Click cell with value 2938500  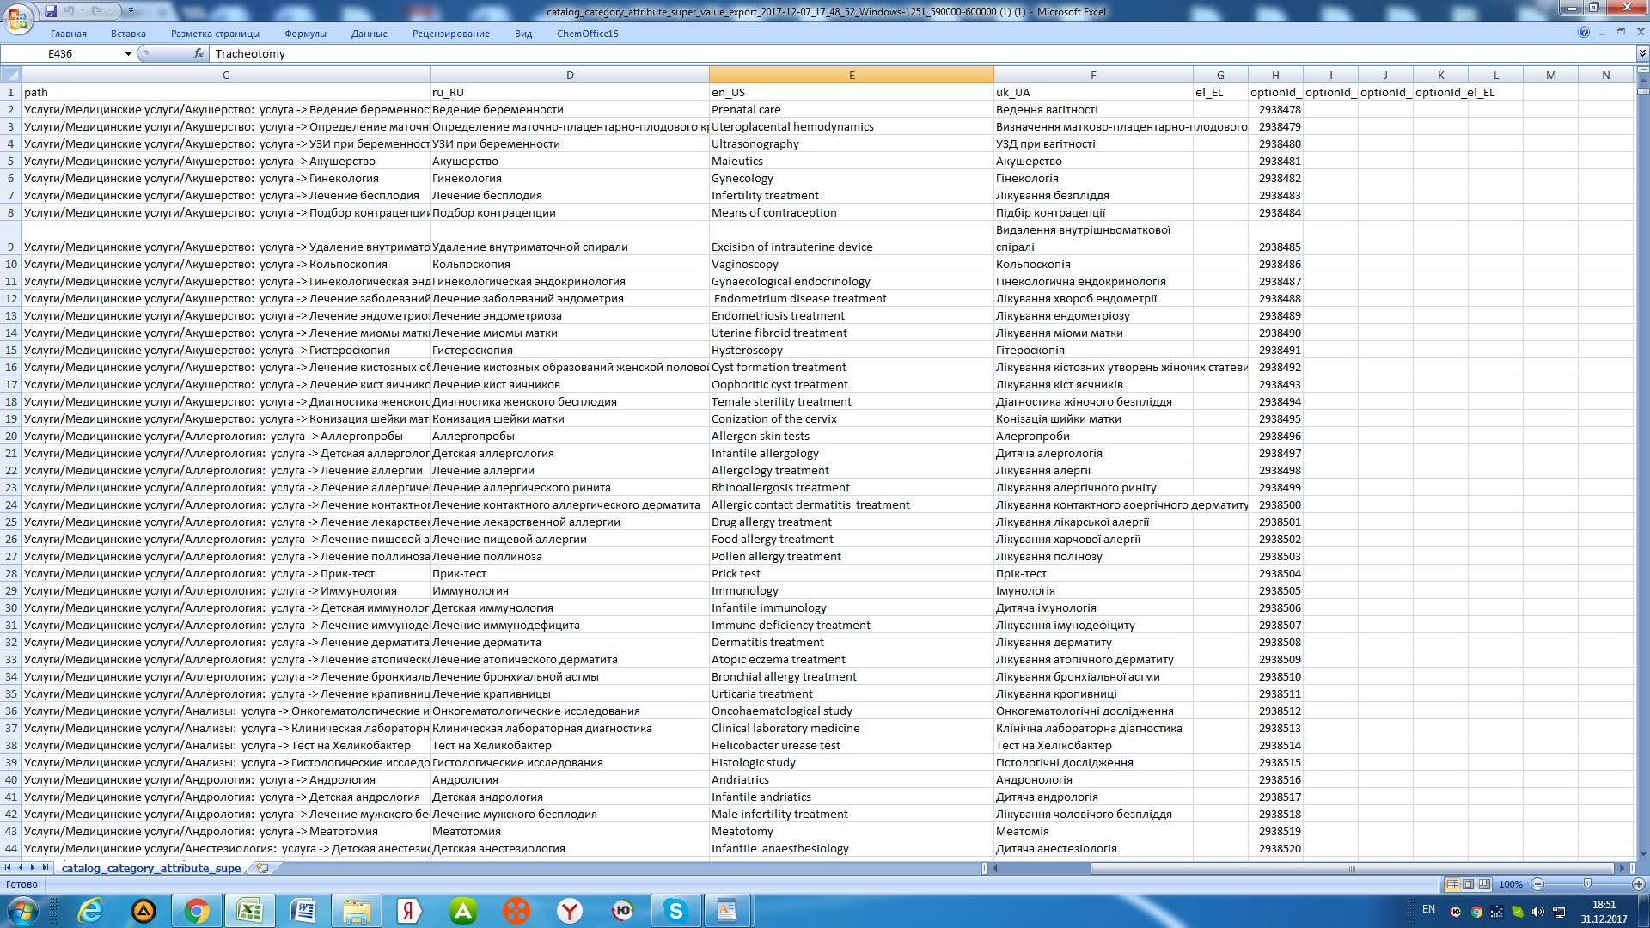click(x=1275, y=504)
